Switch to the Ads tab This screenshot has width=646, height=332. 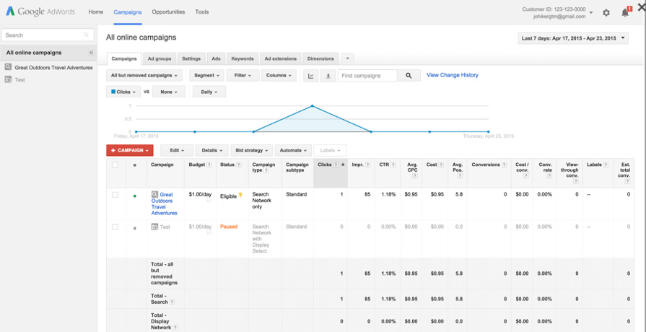216,58
